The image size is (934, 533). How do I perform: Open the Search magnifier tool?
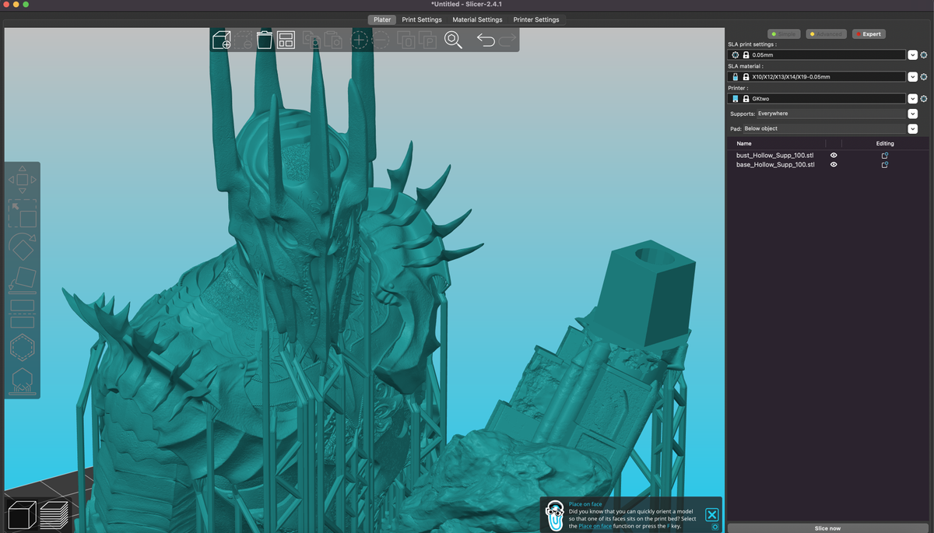[x=453, y=40]
